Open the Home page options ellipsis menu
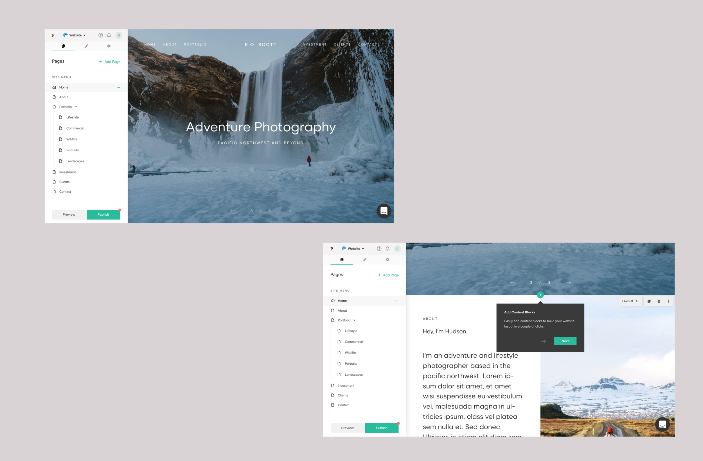Screen dimensions: 703x461 118,87
